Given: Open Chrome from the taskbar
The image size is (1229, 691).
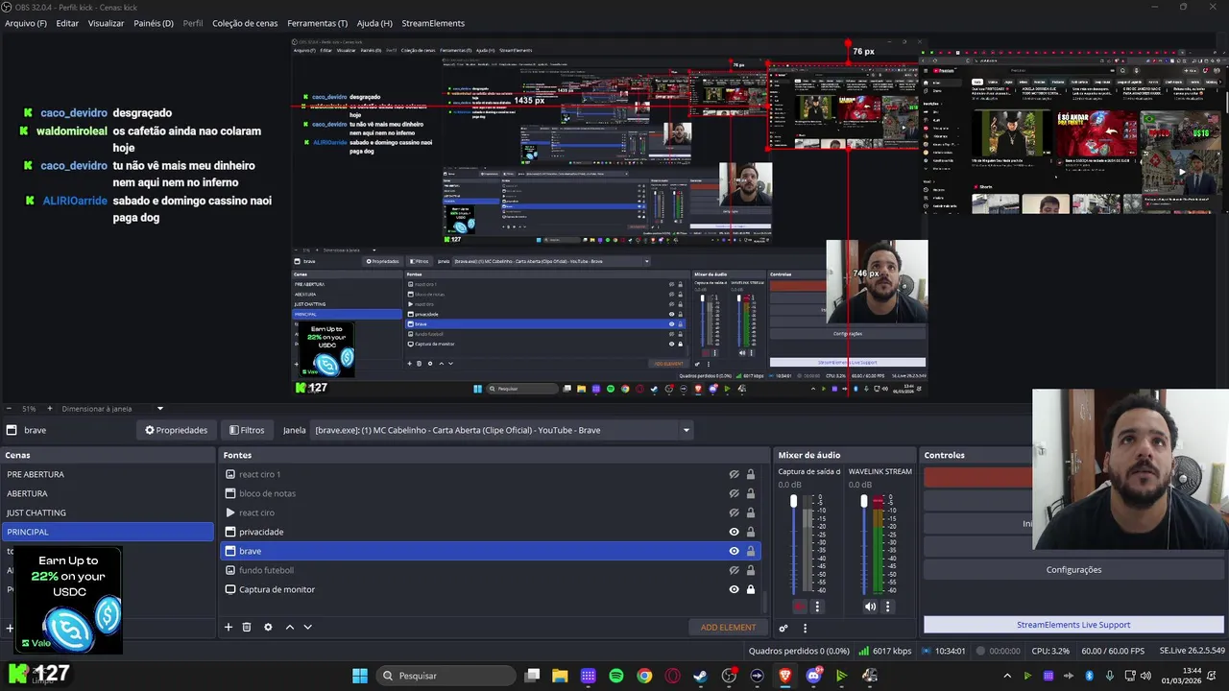Looking at the screenshot, I should 644,676.
